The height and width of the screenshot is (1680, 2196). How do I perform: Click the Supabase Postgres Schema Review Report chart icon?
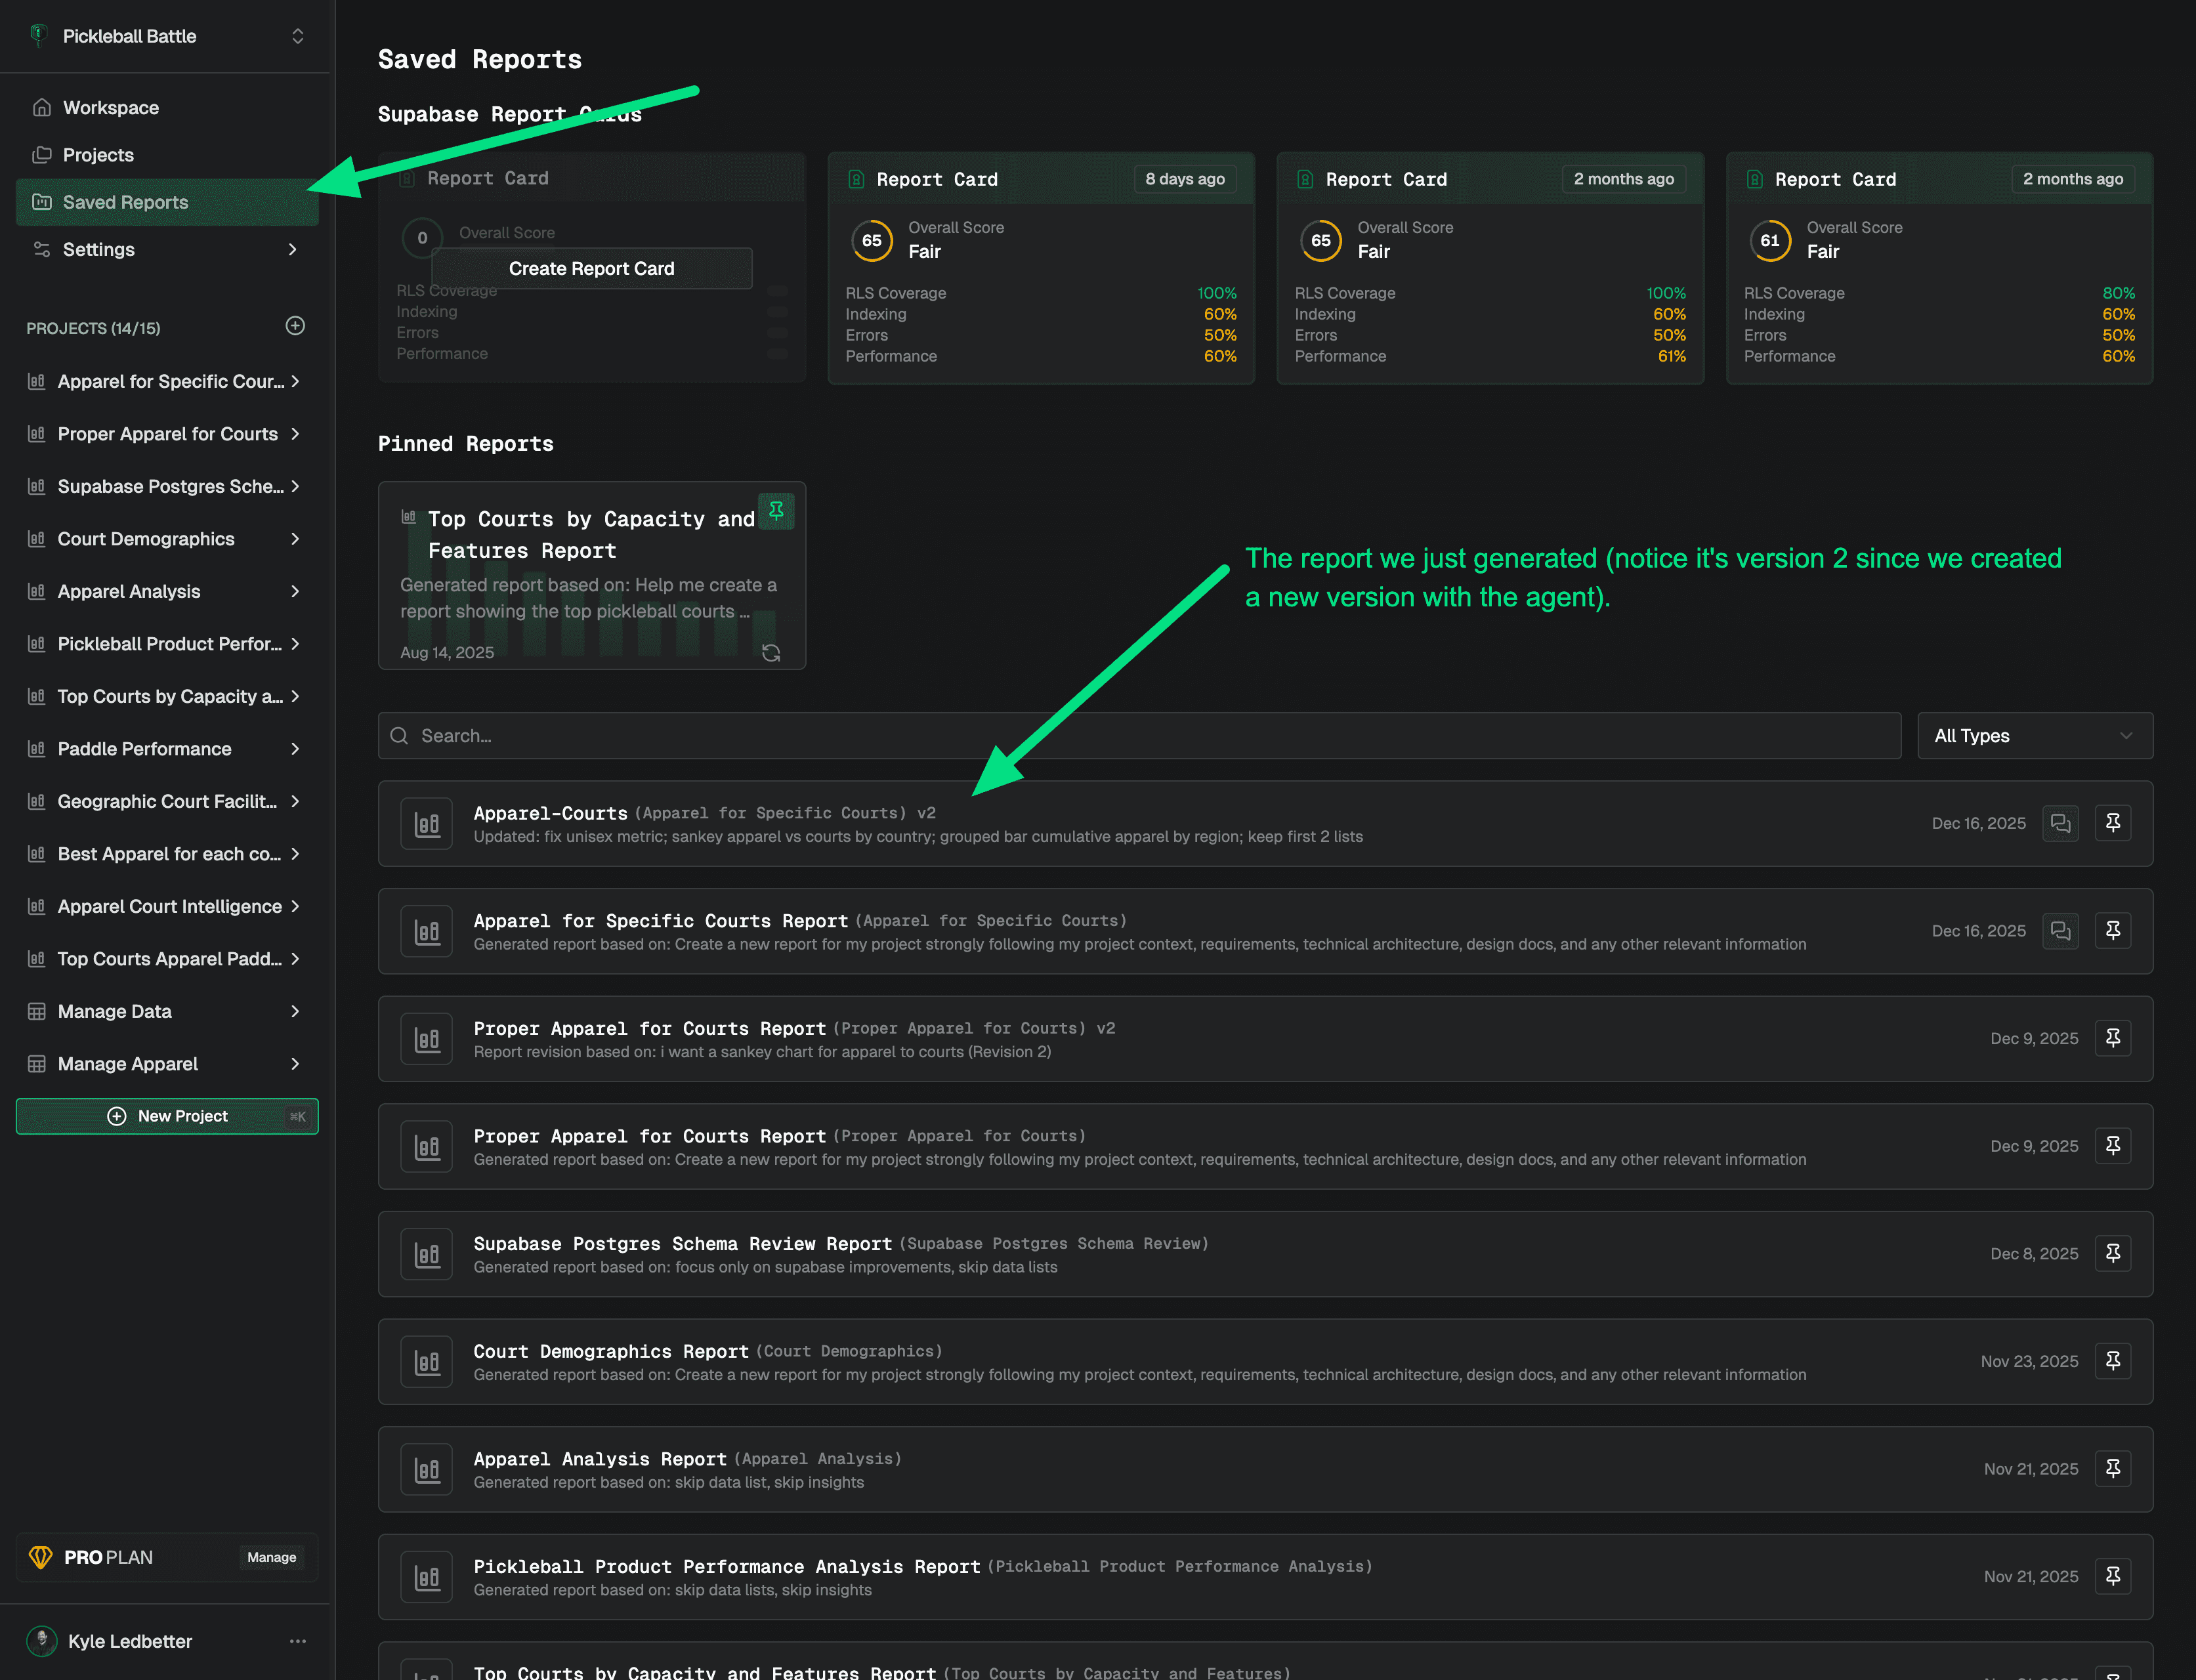427,1254
